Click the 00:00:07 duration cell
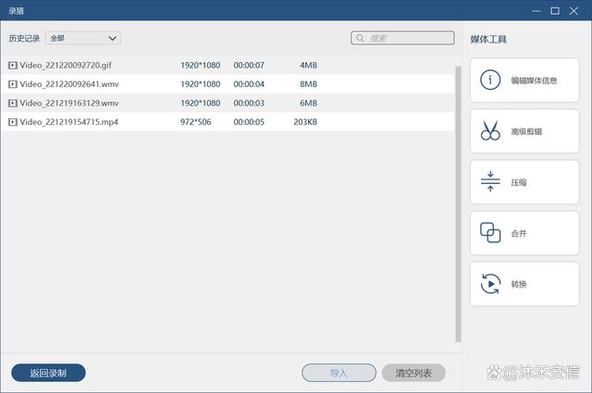The width and height of the screenshot is (592, 393). point(249,66)
